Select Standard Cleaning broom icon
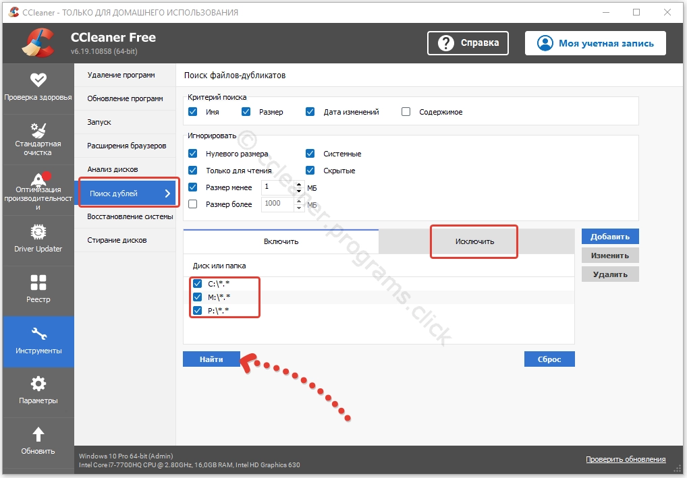Image resolution: width=687 pixels, height=478 pixels. pyautogui.click(x=38, y=129)
